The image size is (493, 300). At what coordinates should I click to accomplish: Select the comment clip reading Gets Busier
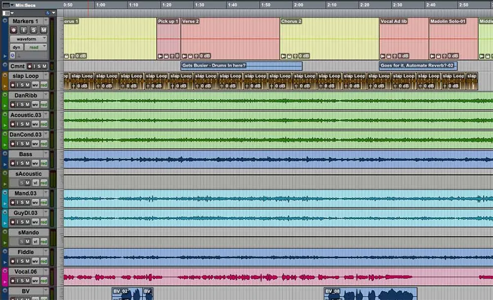(x=242, y=65)
